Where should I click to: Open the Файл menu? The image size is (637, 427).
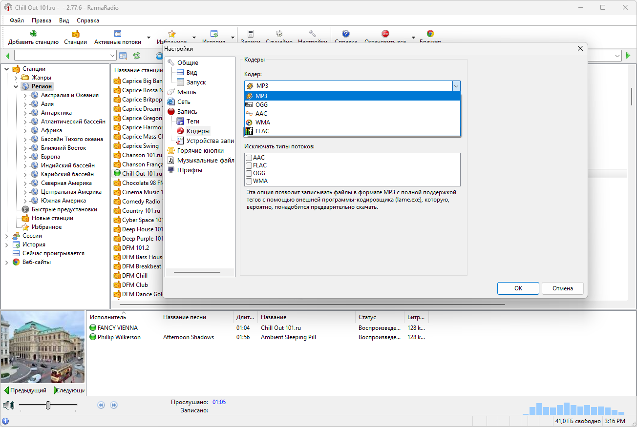pyautogui.click(x=17, y=20)
